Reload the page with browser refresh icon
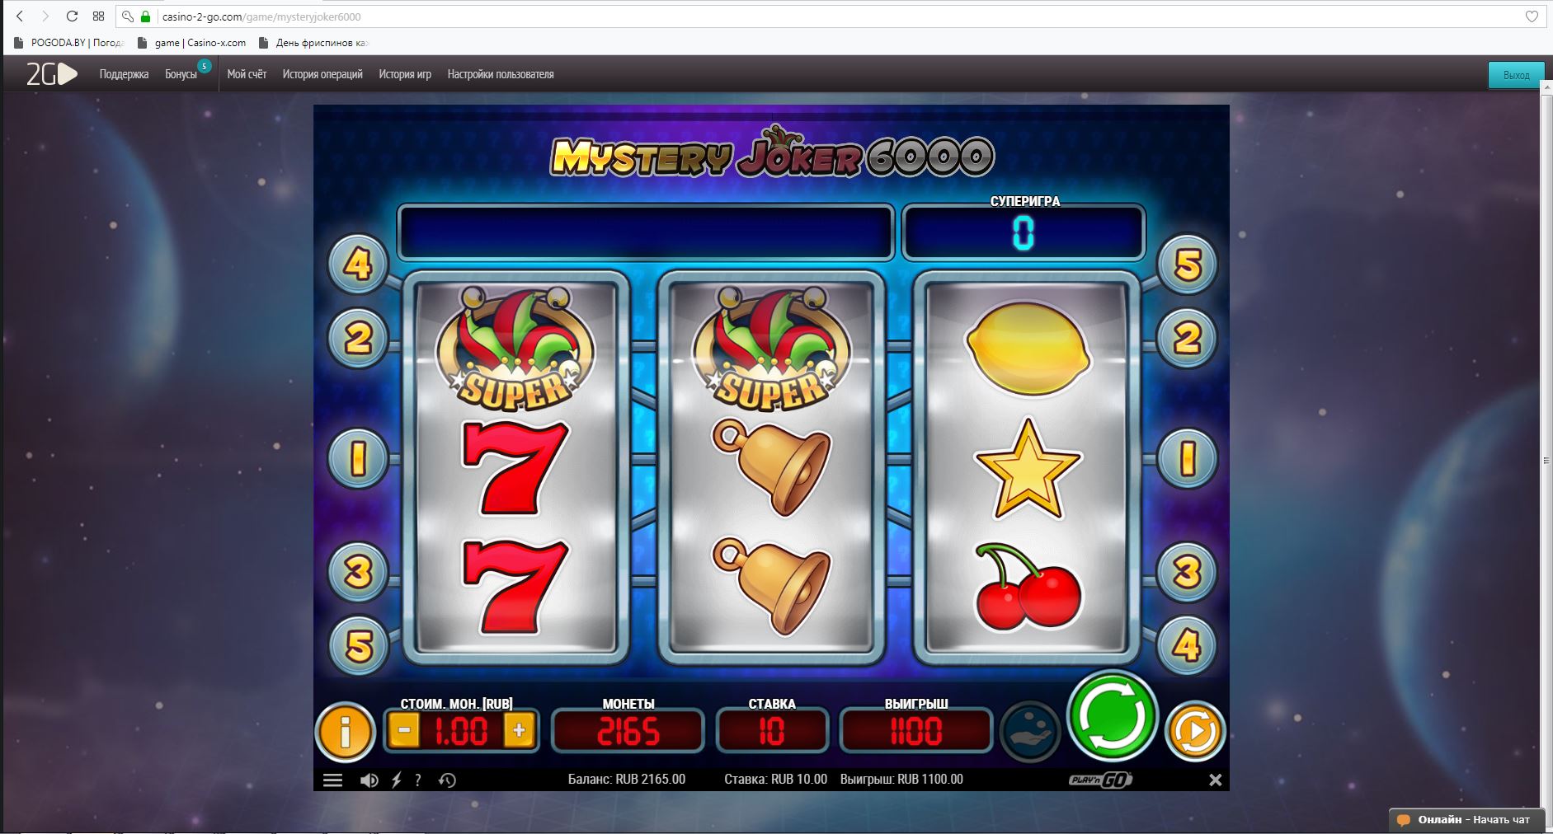The width and height of the screenshot is (1553, 834). tap(72, 16)
